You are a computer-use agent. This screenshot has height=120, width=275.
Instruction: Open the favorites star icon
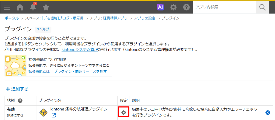46,7
